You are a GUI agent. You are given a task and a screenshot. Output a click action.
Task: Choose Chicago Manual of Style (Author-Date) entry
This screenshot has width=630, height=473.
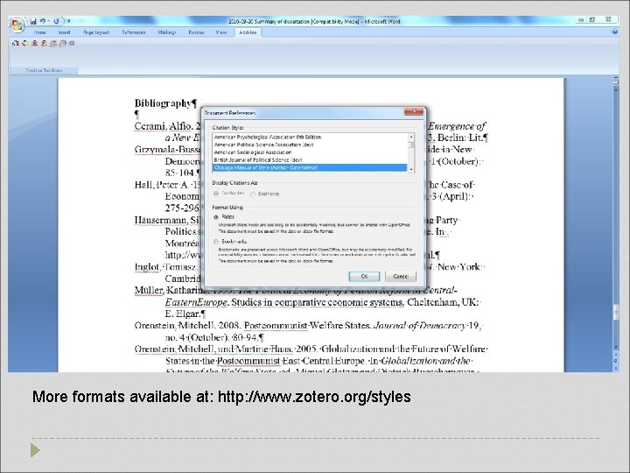310,167
